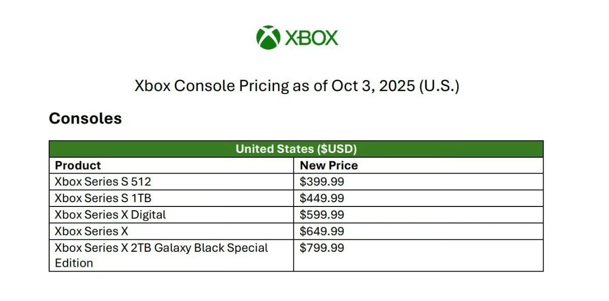Select the 'Product' column header
This screenshot has height=301, width=609.
click(x=78, y=165)
